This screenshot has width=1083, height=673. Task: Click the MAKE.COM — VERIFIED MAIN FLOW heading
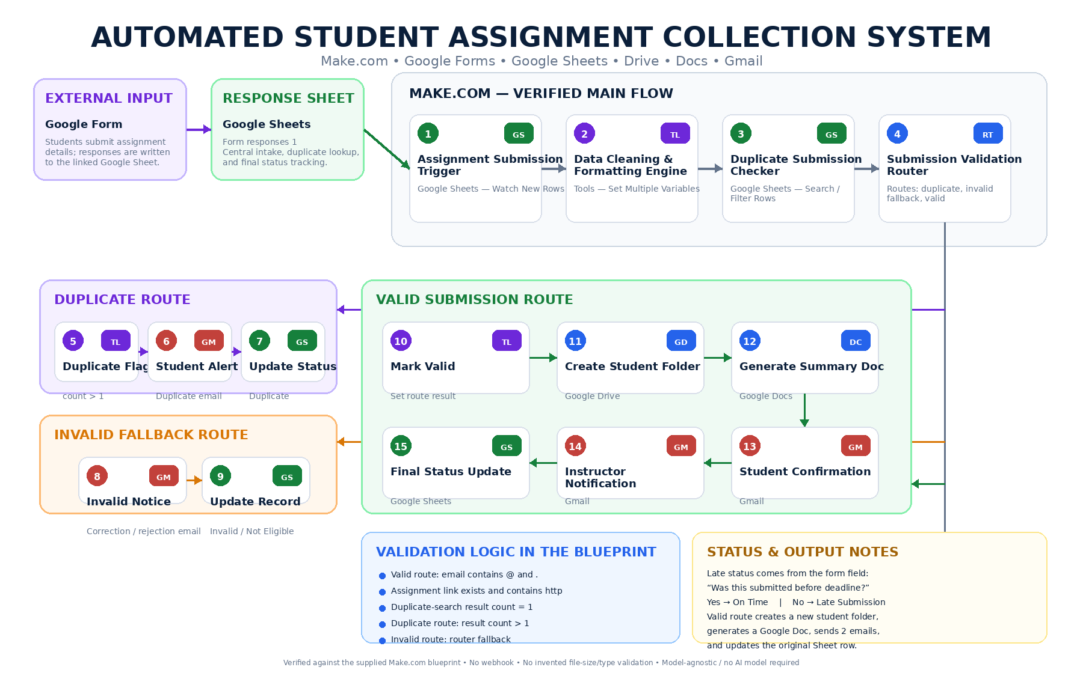541,93
